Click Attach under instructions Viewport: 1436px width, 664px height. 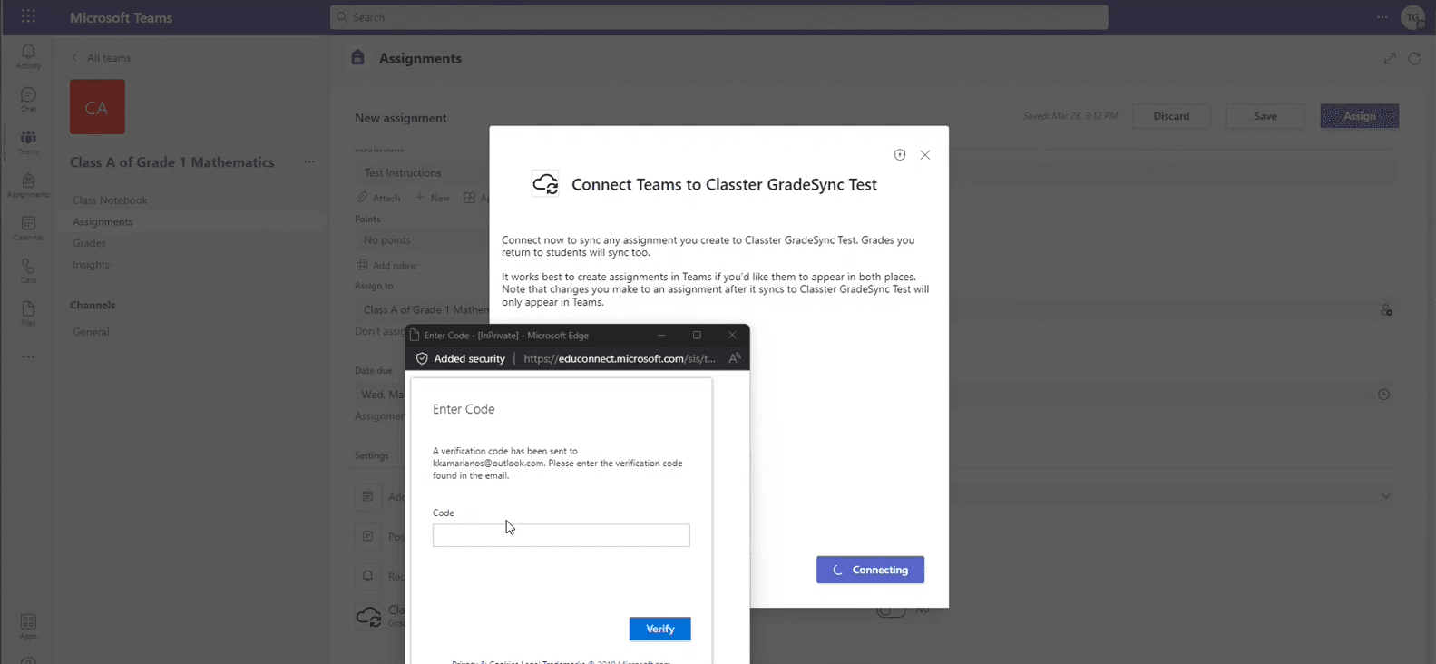pyautogui.click(x=379, y=198)
